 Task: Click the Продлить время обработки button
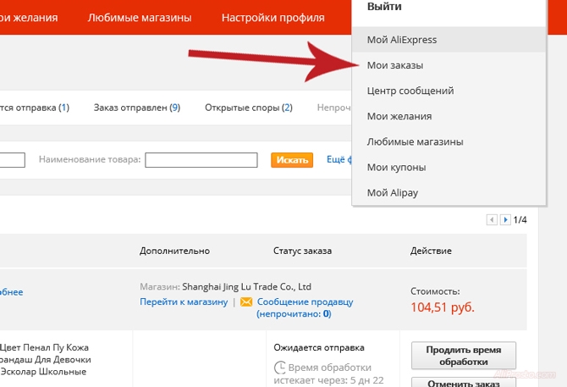pyautogui.click(x=464, y=356)
